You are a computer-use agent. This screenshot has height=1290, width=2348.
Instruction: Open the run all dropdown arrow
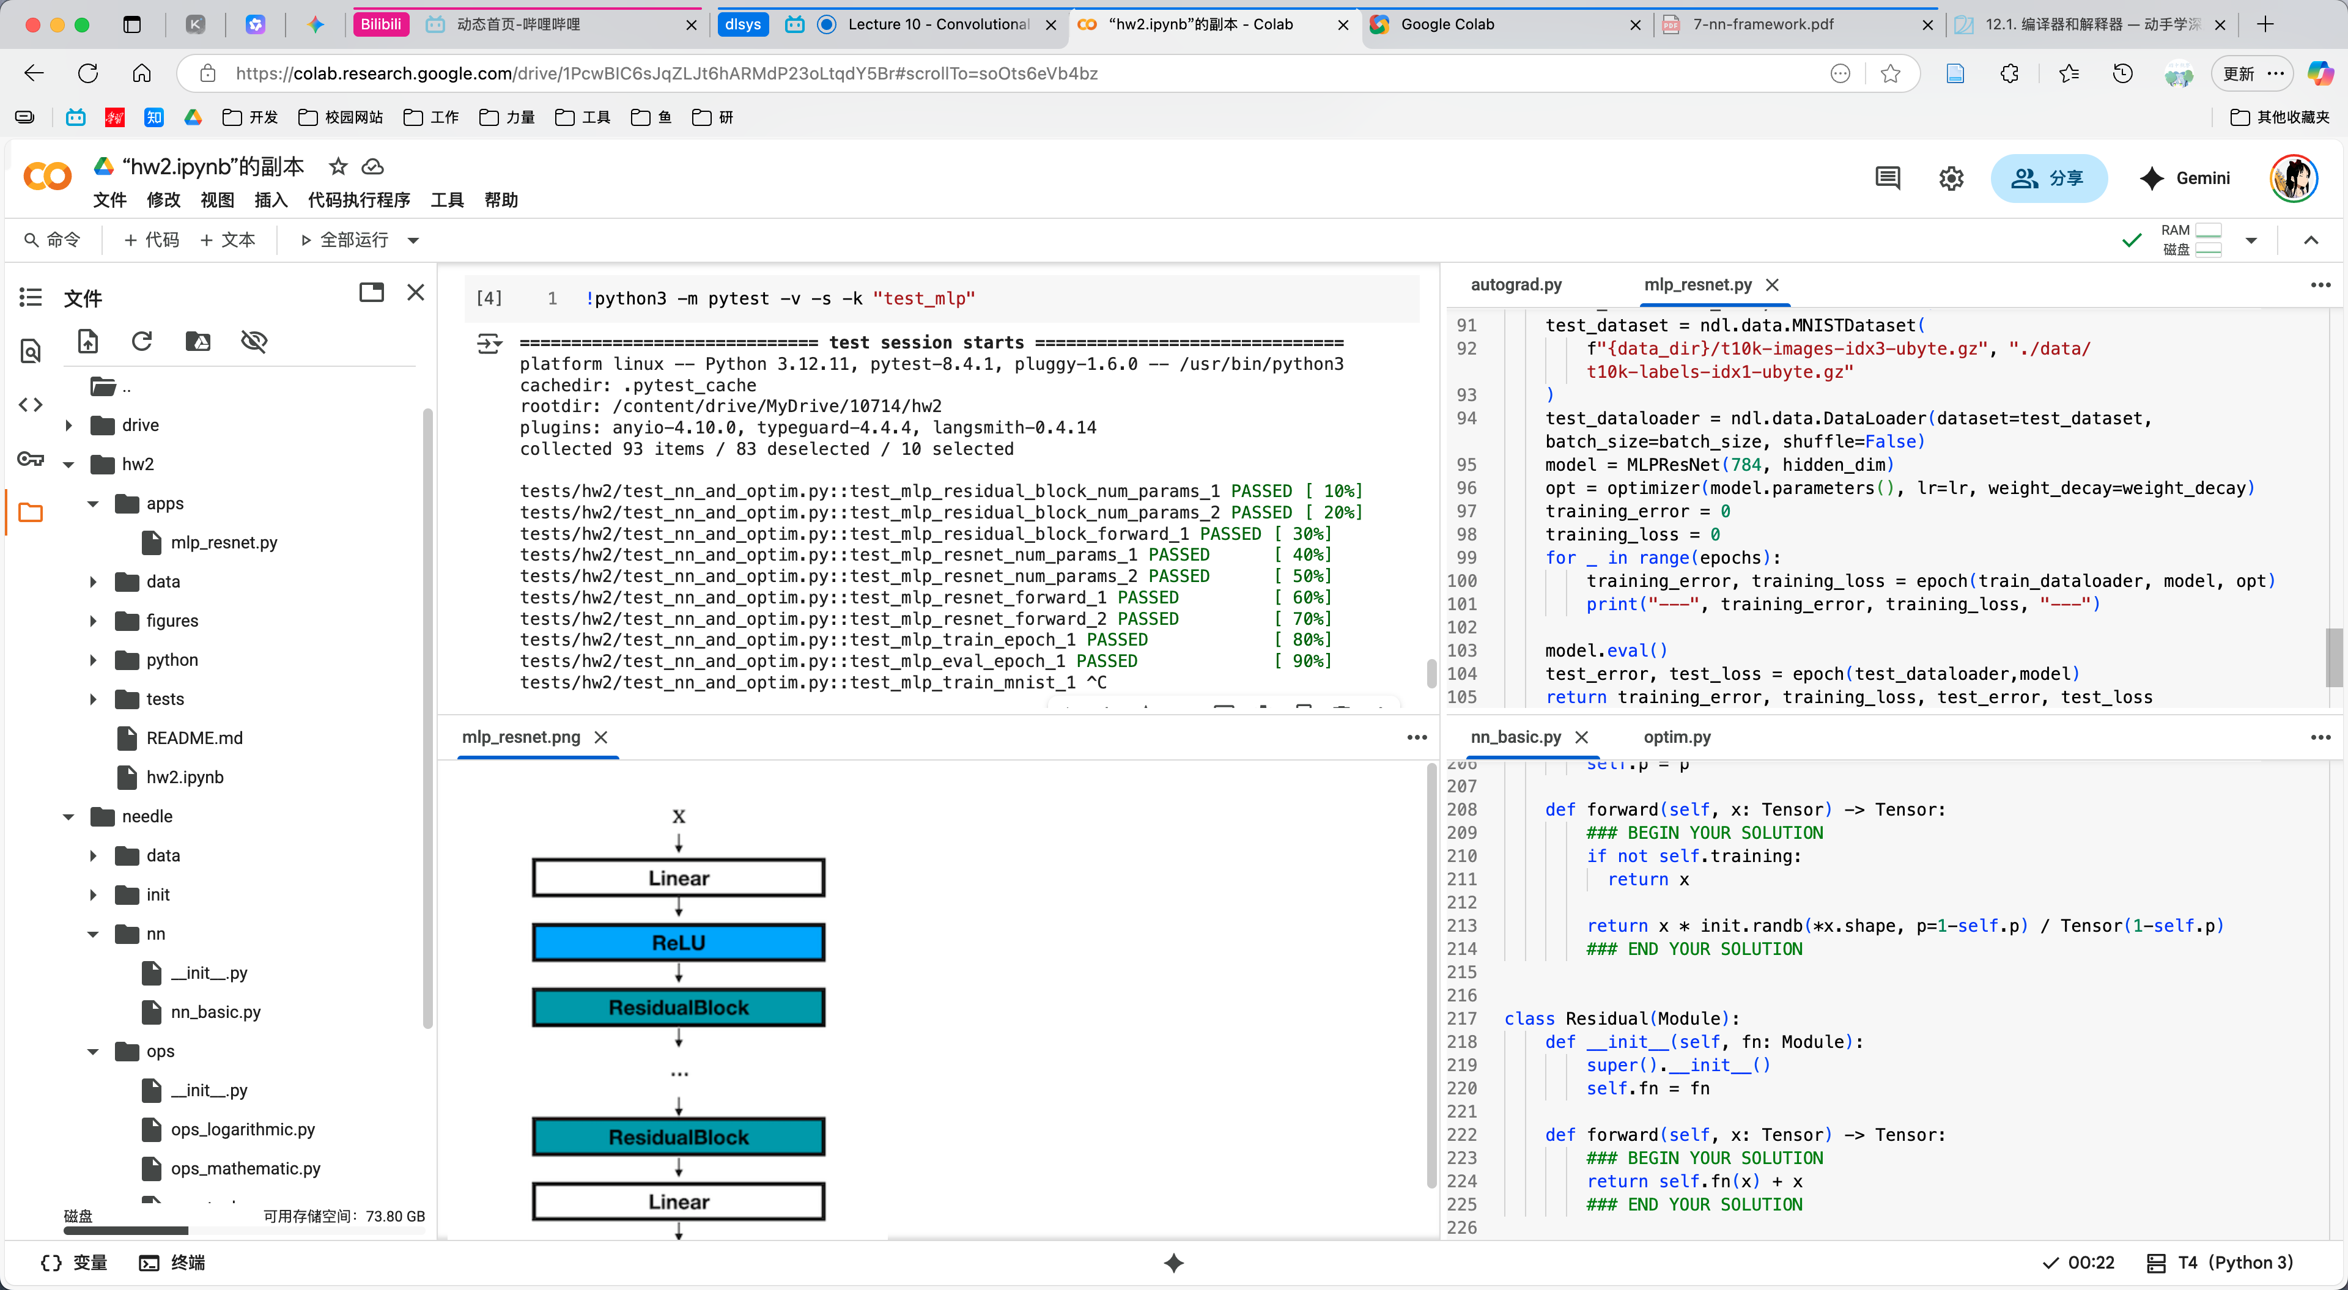coord(413,241)
